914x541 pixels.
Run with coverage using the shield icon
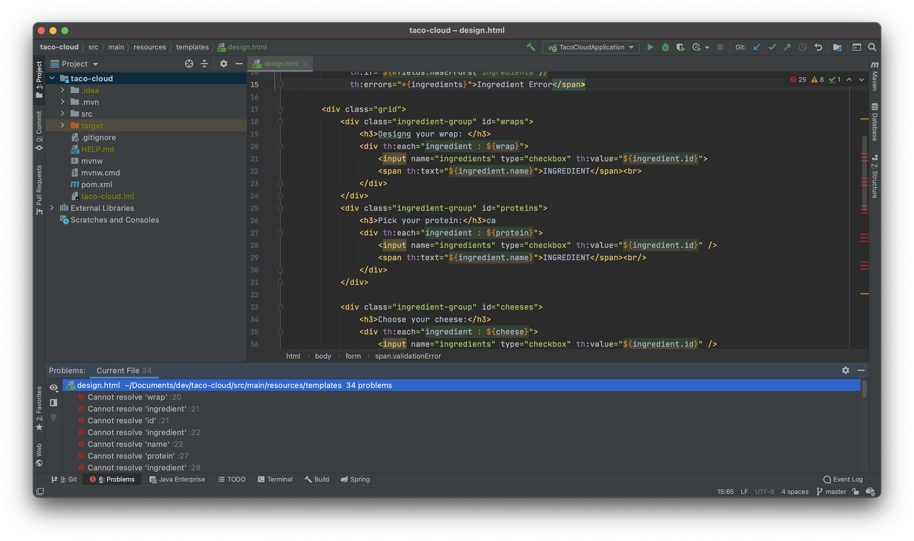681,46
